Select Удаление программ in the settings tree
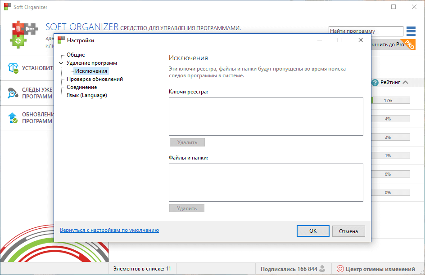425x275 pixels. tap(92, 63)
